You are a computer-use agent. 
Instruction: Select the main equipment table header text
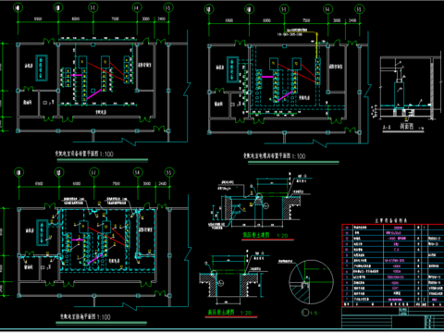tap(391, 220)
